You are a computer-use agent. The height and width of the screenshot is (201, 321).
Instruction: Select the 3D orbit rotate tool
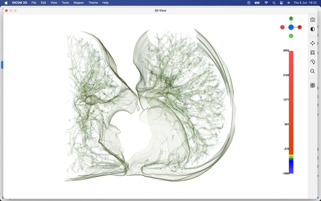(x=313, y=53)
